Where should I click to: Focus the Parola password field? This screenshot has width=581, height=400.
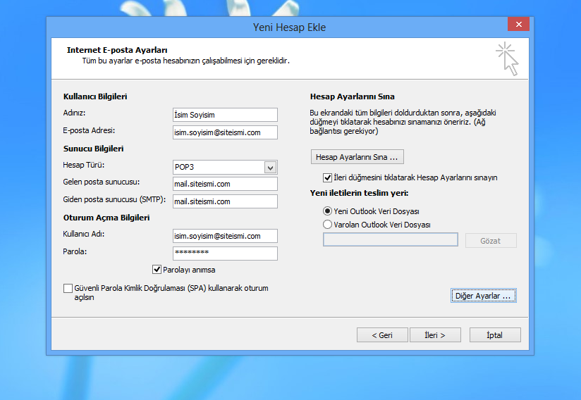click(225, 253)
